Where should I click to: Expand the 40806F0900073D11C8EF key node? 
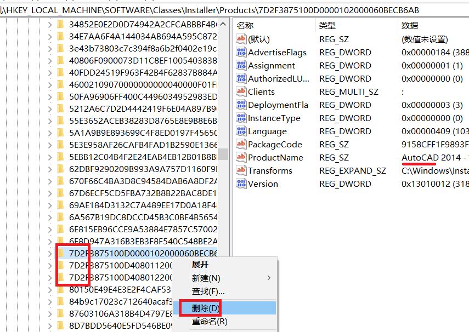click(x=49, y=60)
